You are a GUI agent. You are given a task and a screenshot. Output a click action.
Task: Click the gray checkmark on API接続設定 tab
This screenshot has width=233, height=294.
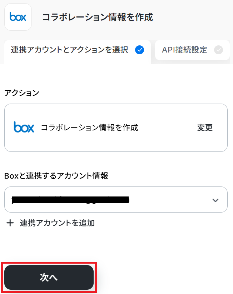[218, 50]
